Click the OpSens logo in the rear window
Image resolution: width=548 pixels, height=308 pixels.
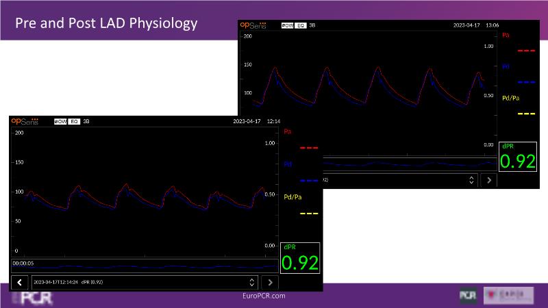click(254, 25)
